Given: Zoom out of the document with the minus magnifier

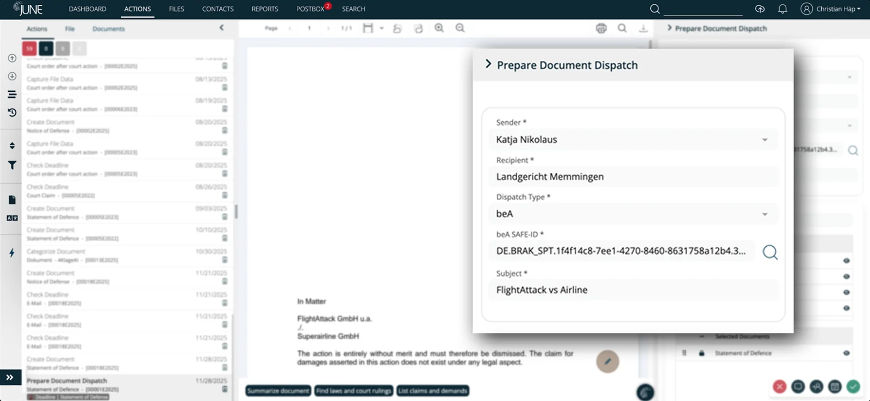Looking at the screenshot, I should point(460,28).
